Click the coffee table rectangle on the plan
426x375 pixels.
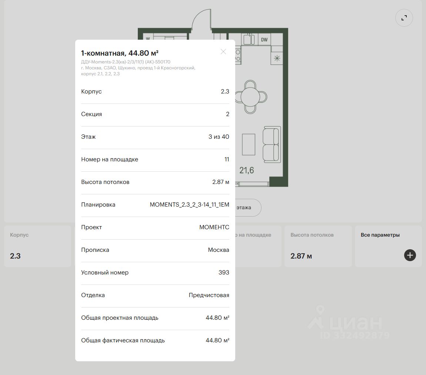tap(249, 145)
